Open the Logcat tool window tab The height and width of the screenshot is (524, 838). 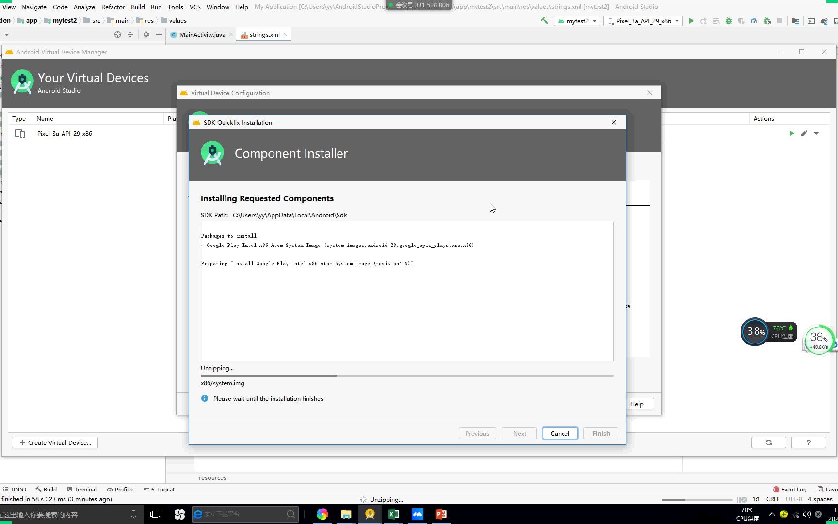(x=159, y=489)
